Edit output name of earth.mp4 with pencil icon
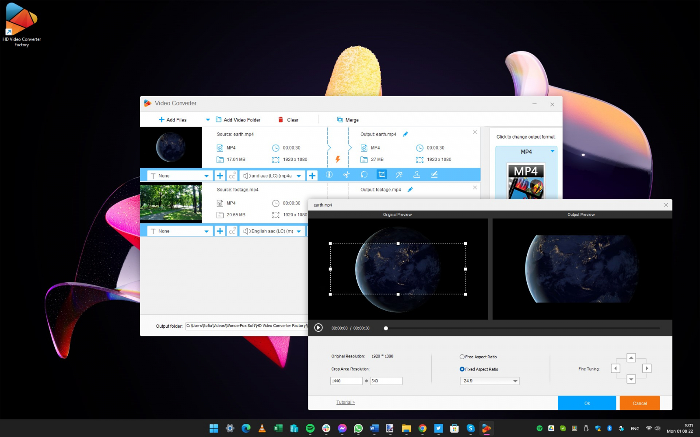Image resolution: width=700 pixels, height=437 pixels. (406, 134)
